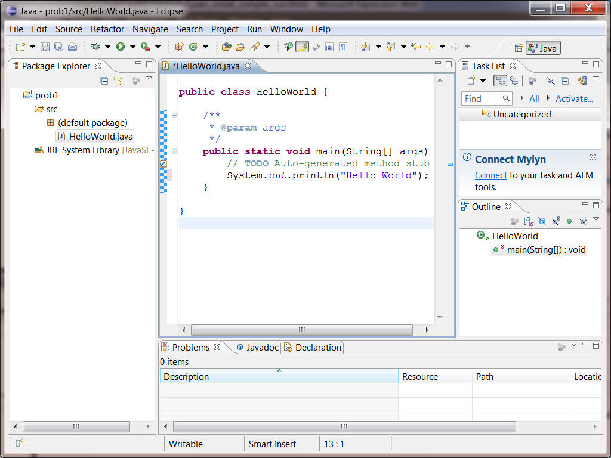Click the Description column header
This screenshot has height=458, width=611.
279,377
